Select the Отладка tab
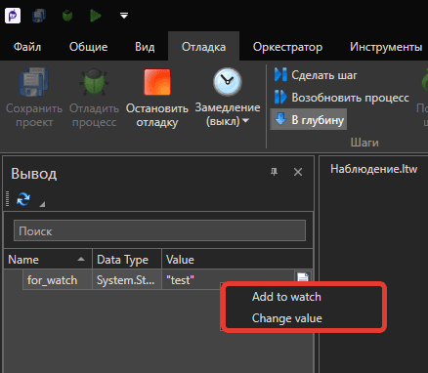 [203, 47]
